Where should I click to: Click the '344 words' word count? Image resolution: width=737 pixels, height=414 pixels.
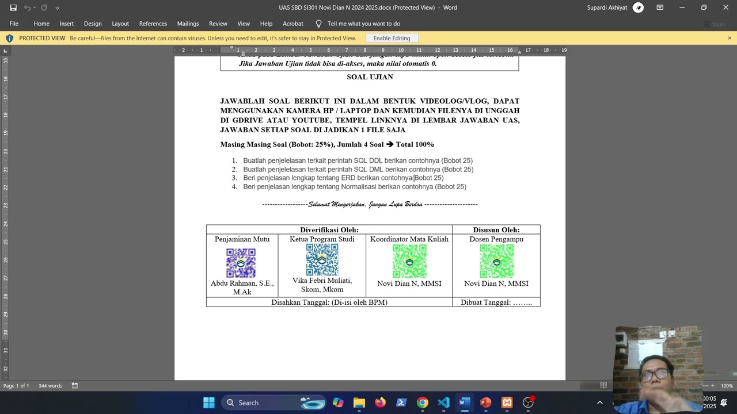[50, 386]
